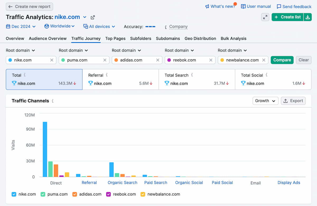Click the Send feedback chat icon
The height and width of the screenshot is (206, 317).
279,7
